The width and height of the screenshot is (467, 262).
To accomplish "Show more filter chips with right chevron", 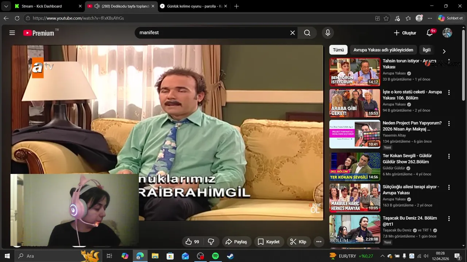I will [x=444, y=51].
